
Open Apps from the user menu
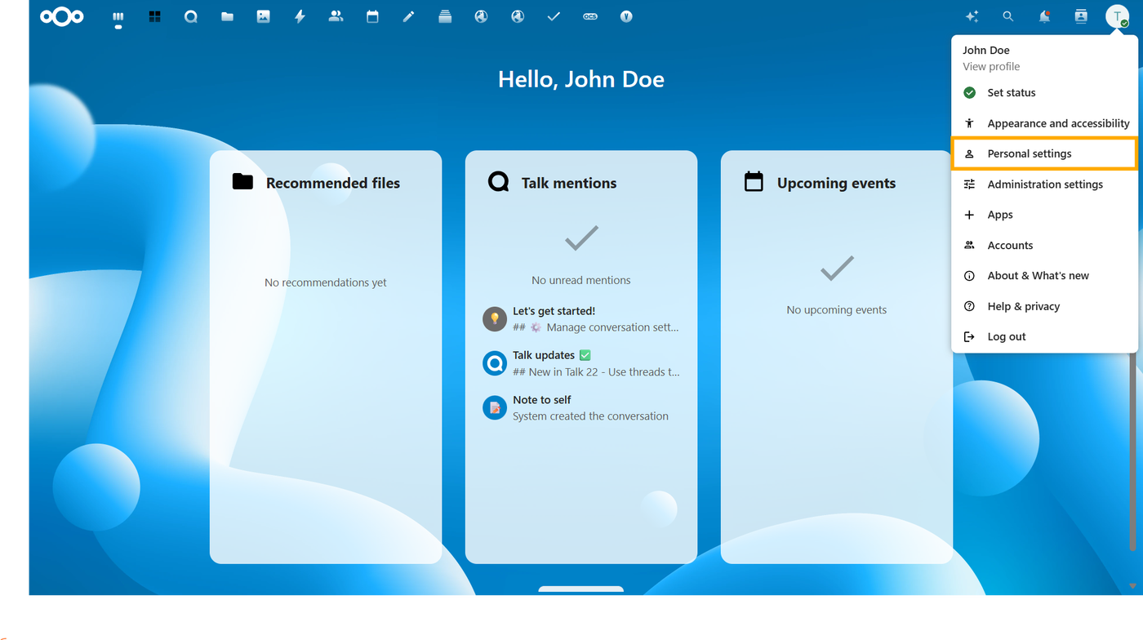pos(1044,215)
